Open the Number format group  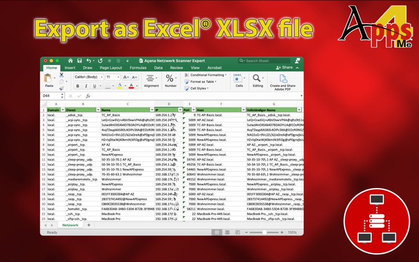point(171,81)
